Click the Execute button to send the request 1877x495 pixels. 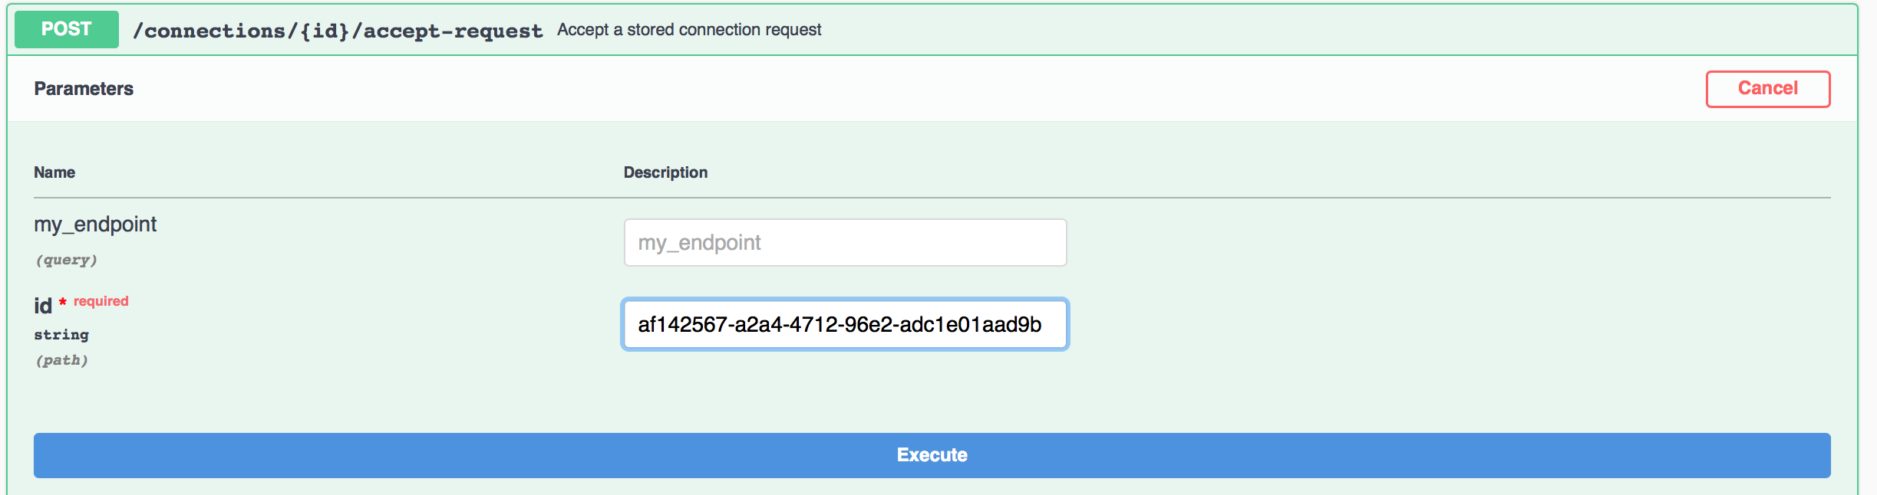[933, 454]
